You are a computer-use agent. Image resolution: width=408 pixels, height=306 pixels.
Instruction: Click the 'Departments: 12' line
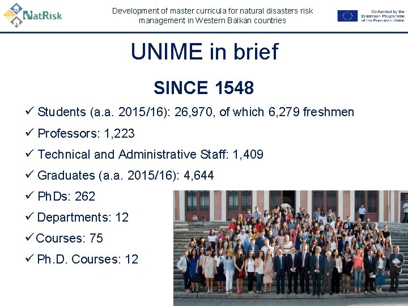click(x=83, y=218)
